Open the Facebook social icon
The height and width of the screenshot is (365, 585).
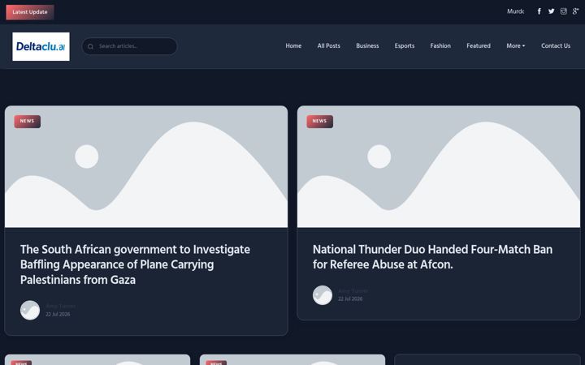click(x=539, y=11)
